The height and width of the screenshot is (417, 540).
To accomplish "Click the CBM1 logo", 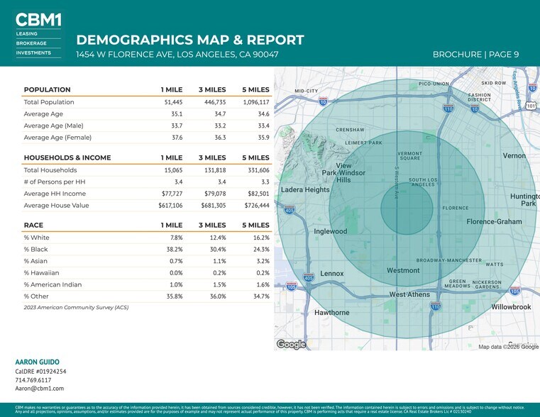I will pos(38,20).
